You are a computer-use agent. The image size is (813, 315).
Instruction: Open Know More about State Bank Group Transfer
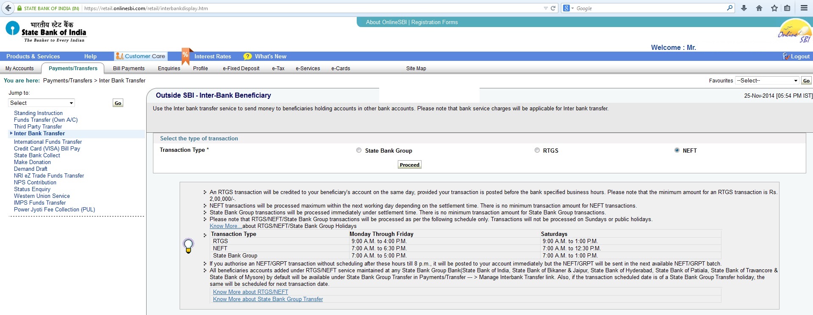click(268, 299)
